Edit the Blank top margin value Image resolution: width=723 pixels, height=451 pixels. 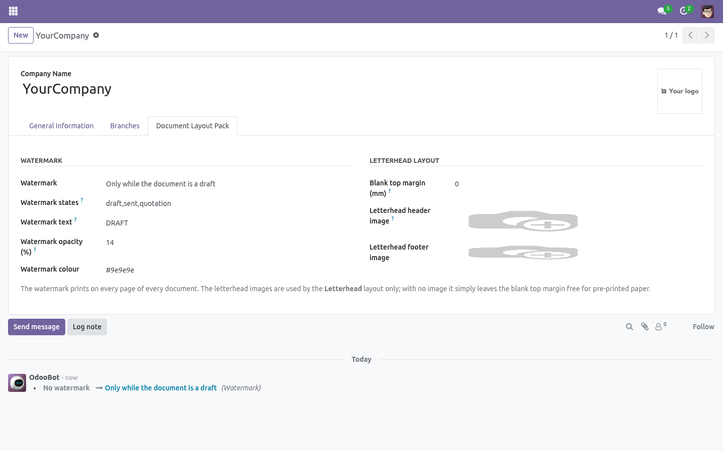coord(578,184)
